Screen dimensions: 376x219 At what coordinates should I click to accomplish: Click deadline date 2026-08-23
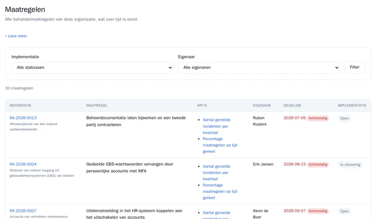295,164
